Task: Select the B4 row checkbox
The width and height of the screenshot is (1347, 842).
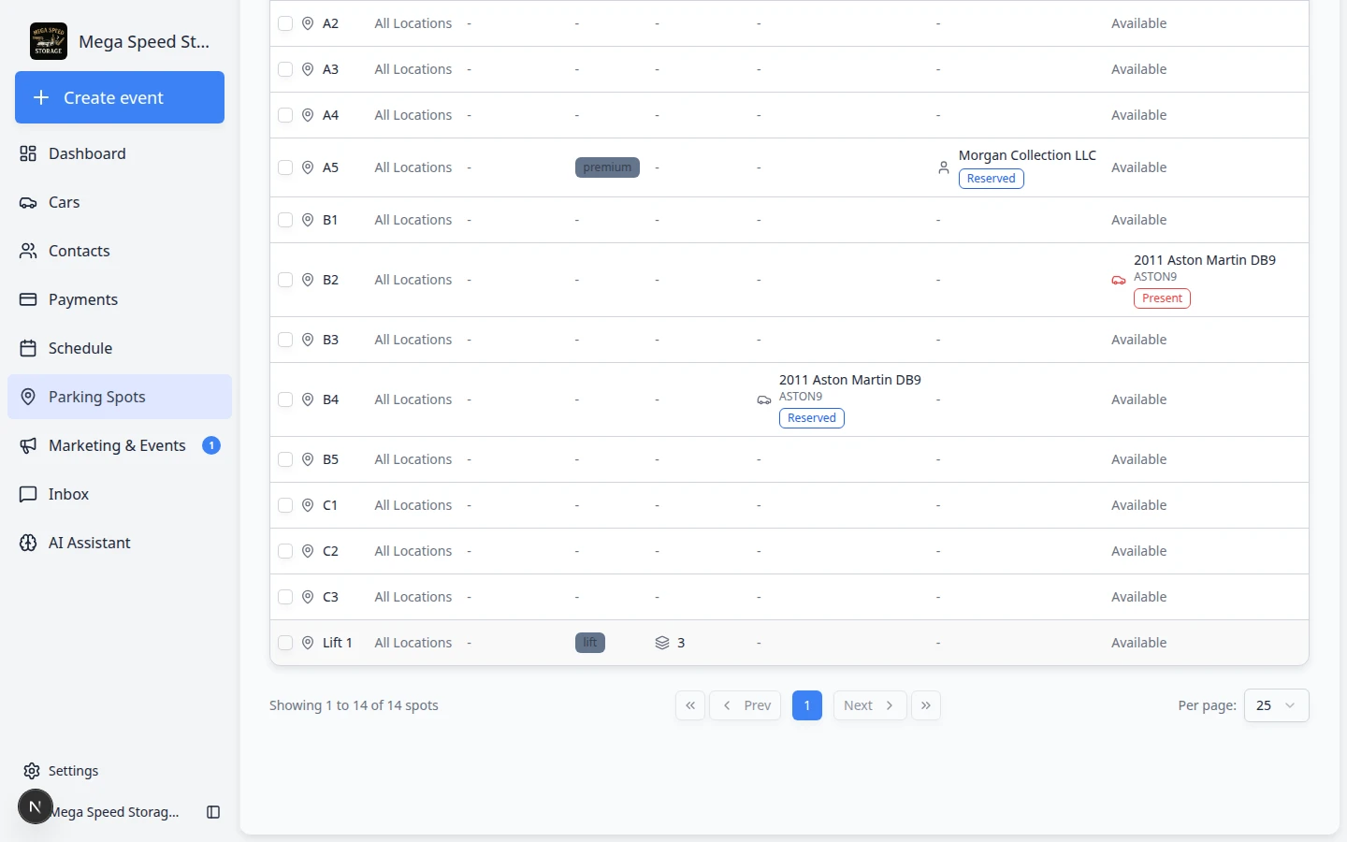Action: (285, 399)
